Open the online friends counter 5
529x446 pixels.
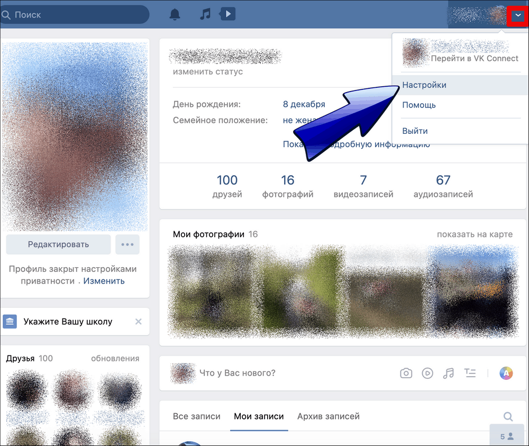[x=507, y=436]
